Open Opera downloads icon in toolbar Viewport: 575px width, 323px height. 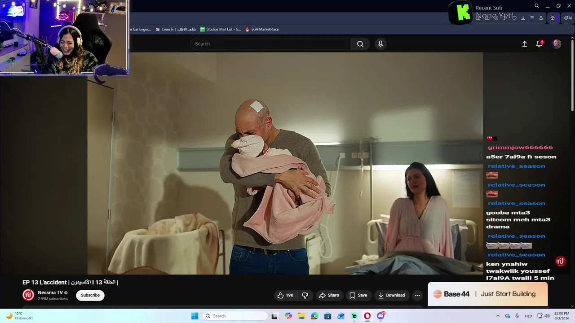point(523,18)
